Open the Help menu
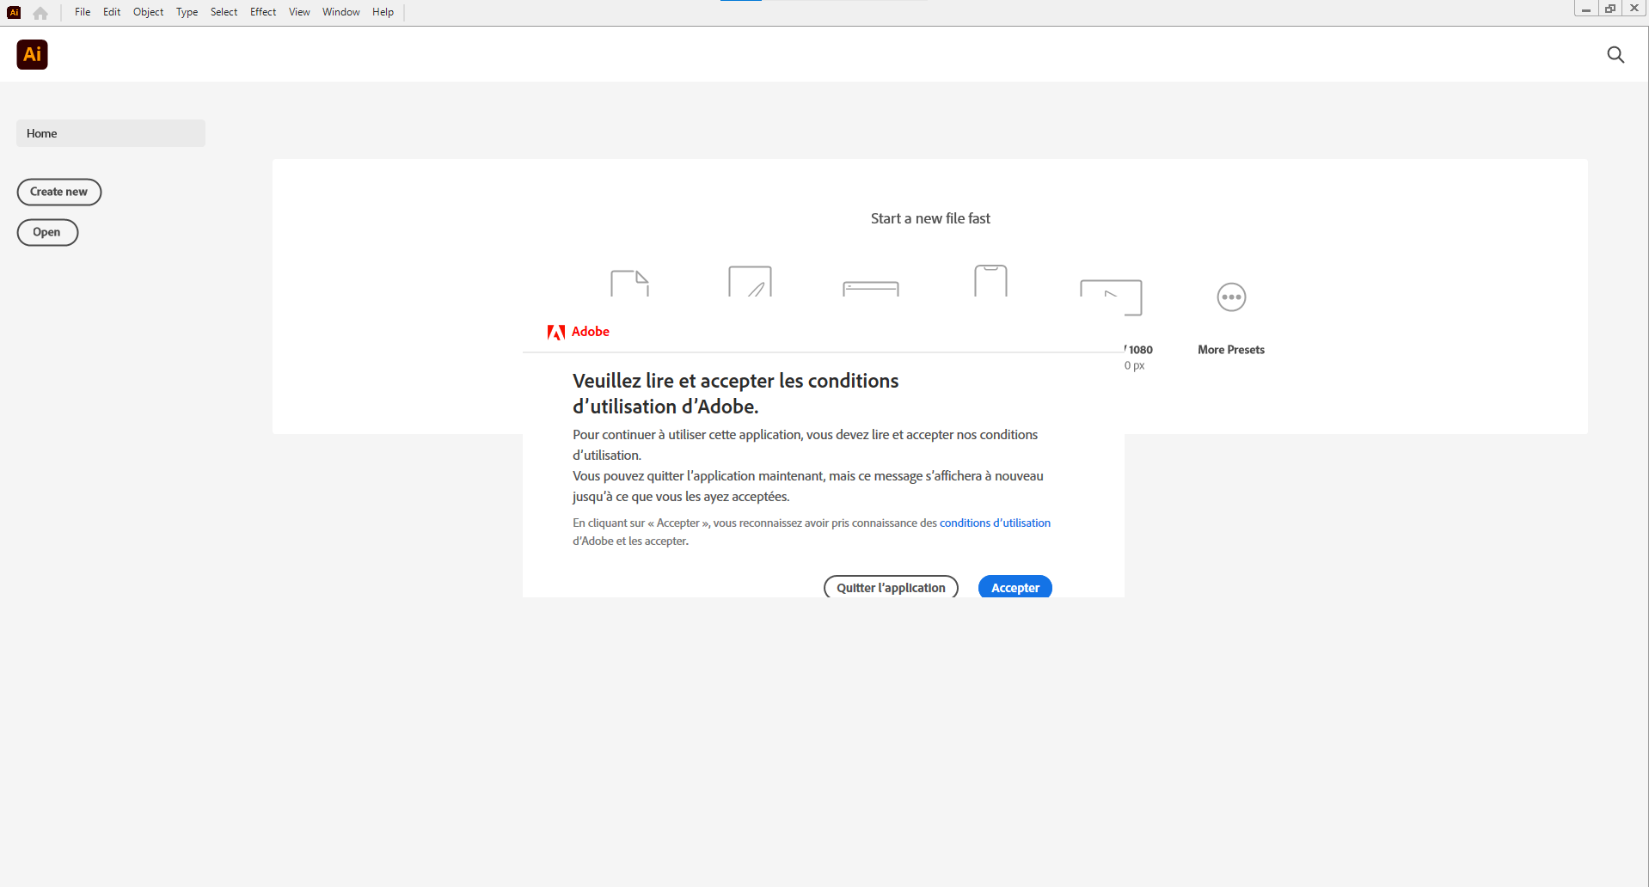 (x=383, y=12)
